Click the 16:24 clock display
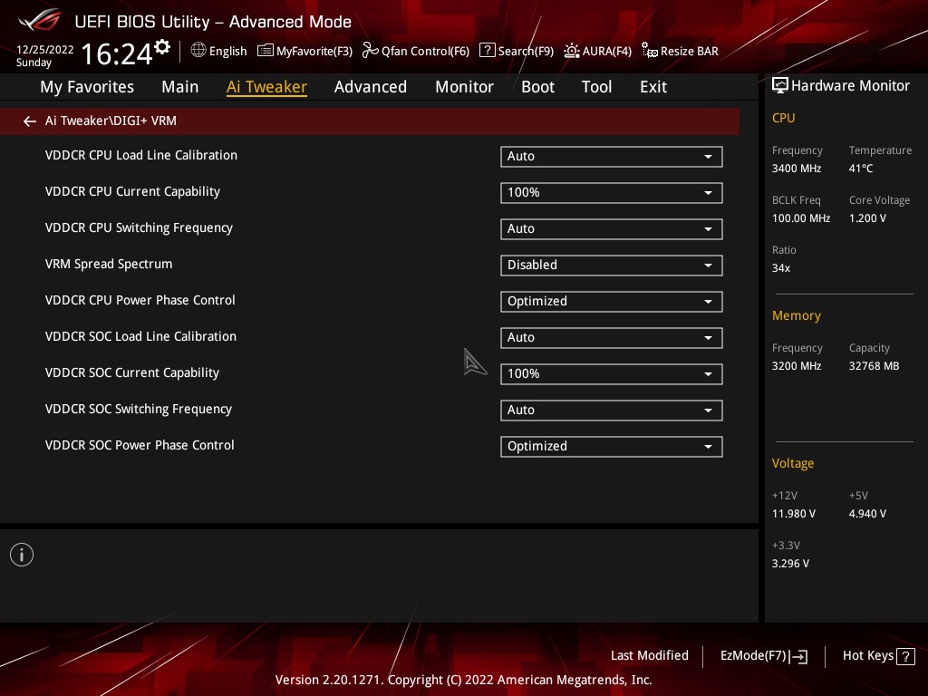The width and height of the screenshot is (928, 696). pyautogui.click(x=117, y=53)
